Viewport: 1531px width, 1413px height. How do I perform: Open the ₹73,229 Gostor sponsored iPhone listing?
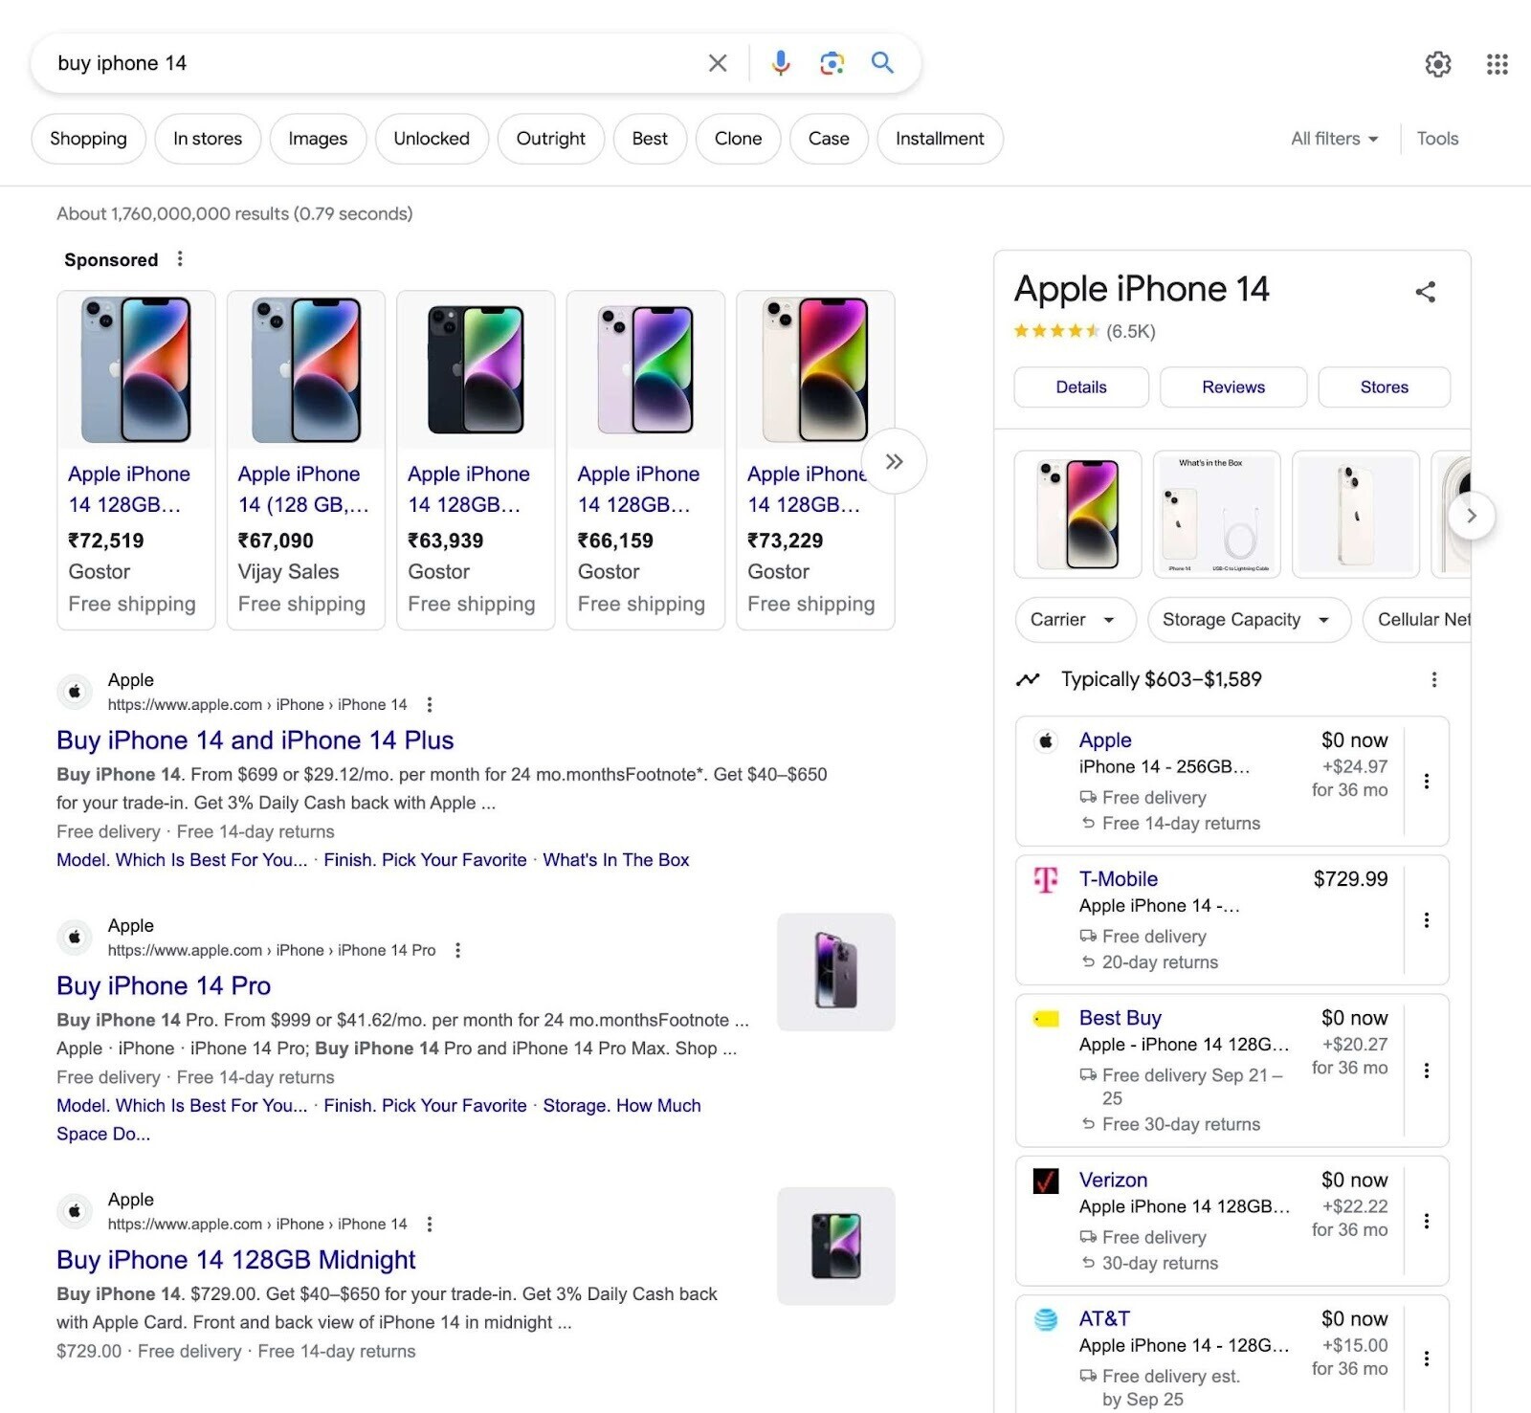815,460
